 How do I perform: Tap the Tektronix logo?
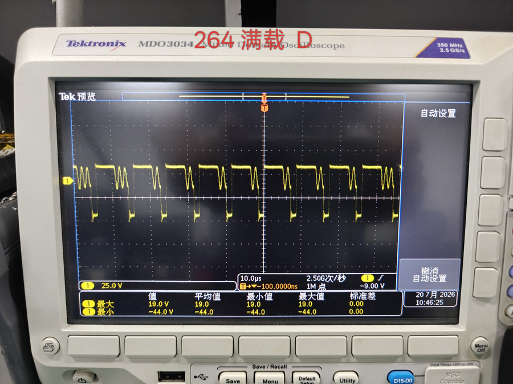(96, 44)
